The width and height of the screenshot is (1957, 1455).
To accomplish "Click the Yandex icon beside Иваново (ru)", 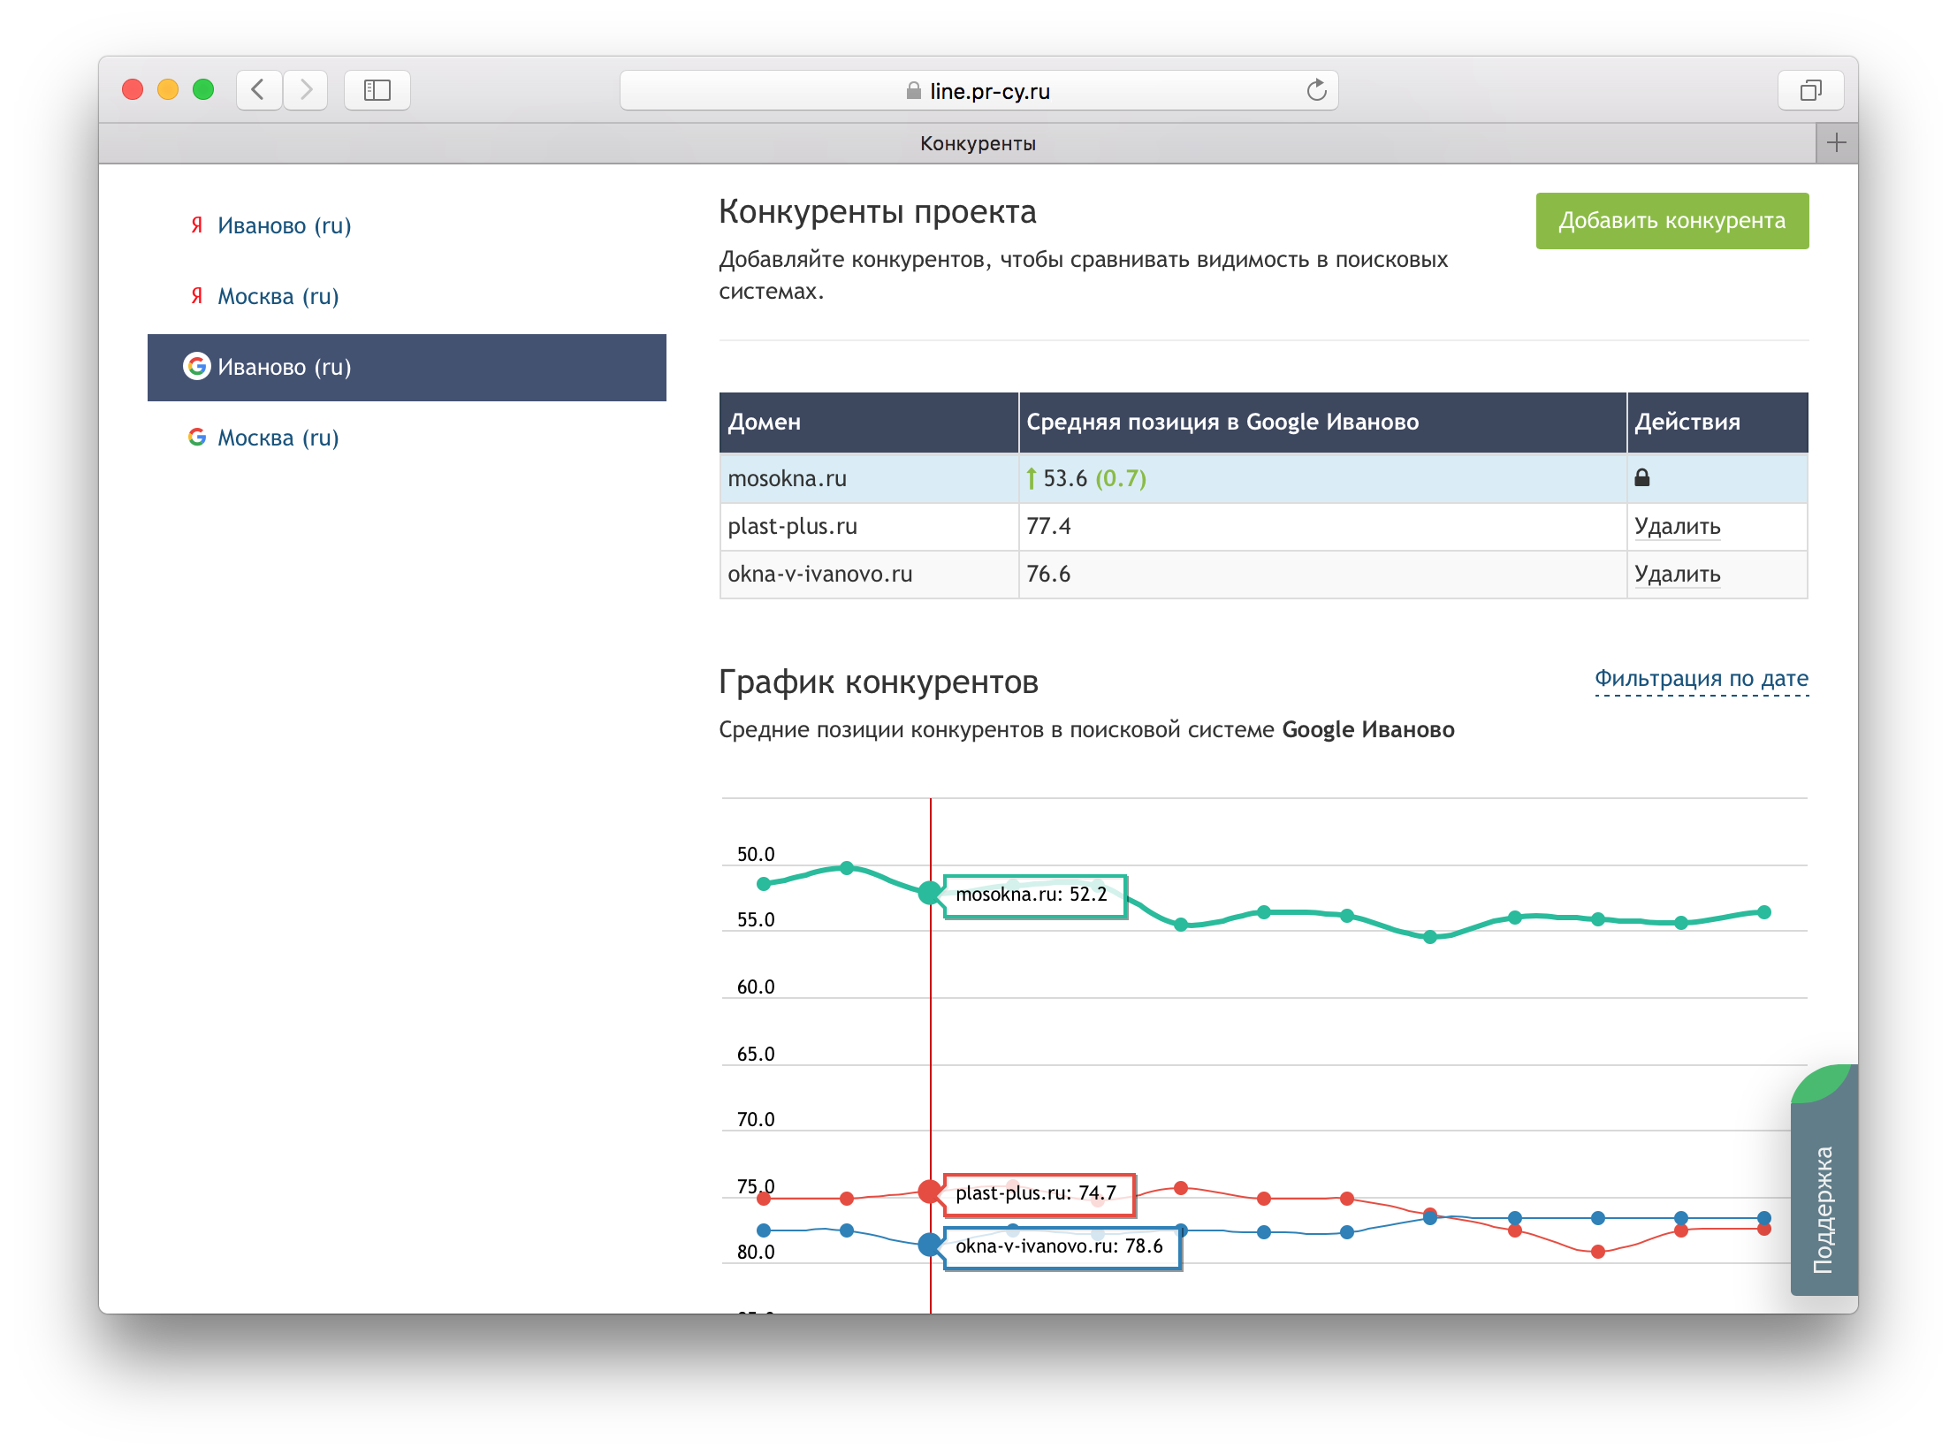I will [x=197, y=225].
